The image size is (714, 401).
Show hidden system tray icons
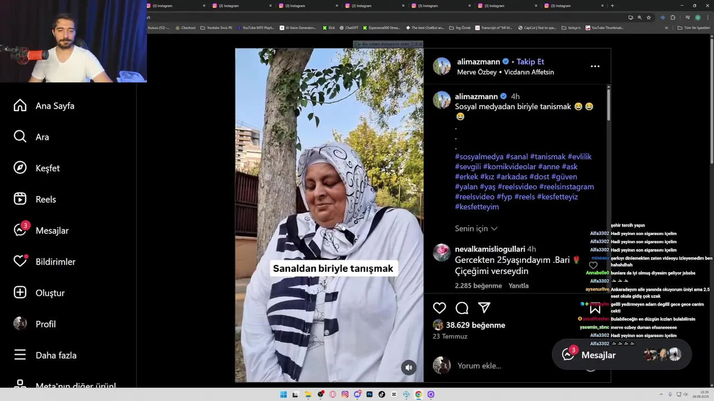point(662,394)
